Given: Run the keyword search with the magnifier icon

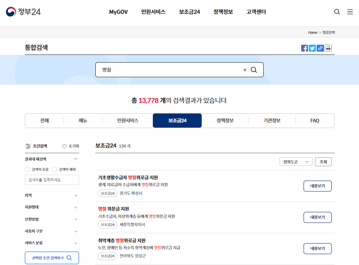Looking at the screenshot, I should click(x=254, y=70).
